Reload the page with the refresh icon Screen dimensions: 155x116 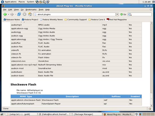(x=19, y=14)
